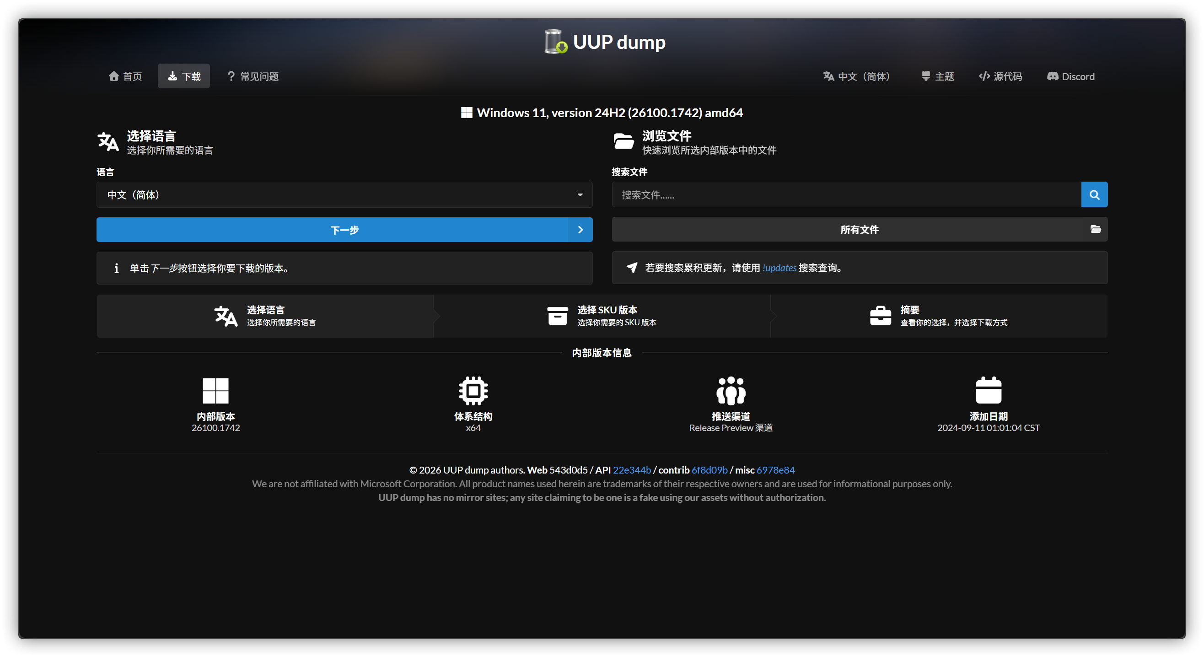Follow the !updates link
Viewport: 1204px width, 657px height.
click(779, 268)
